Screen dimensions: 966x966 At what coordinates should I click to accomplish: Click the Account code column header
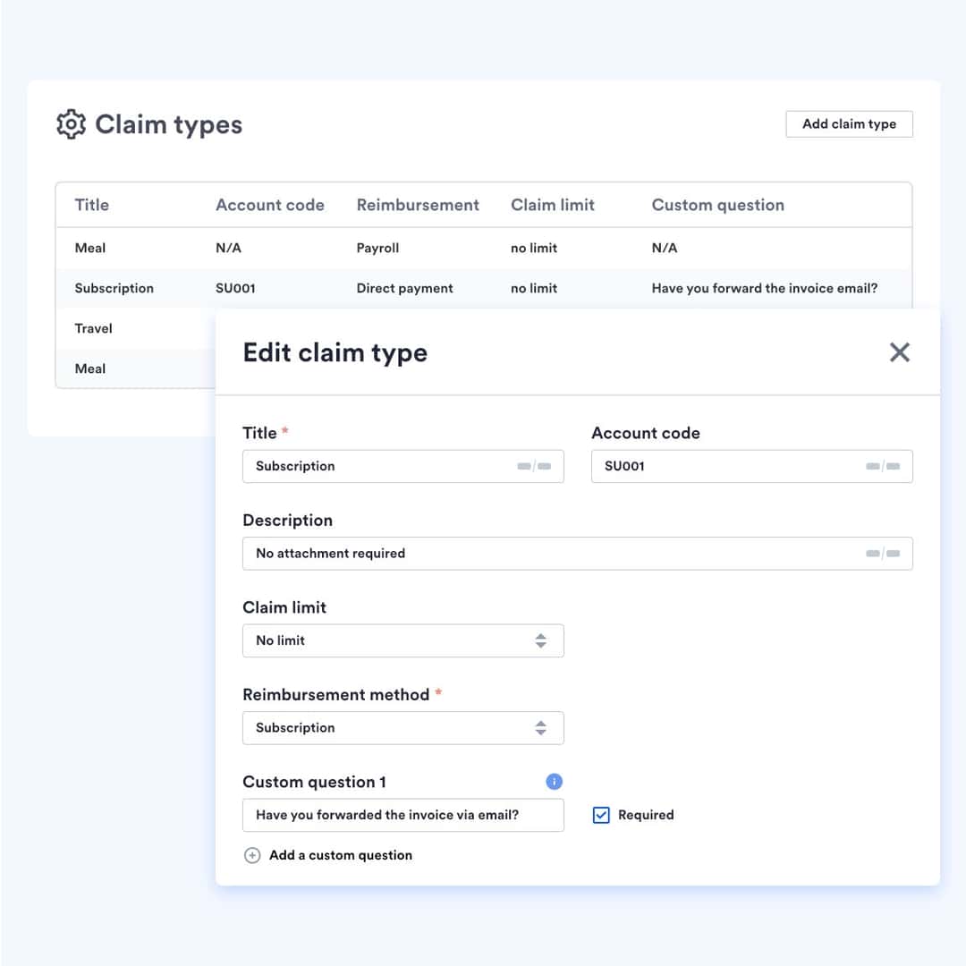pos(270,204)
